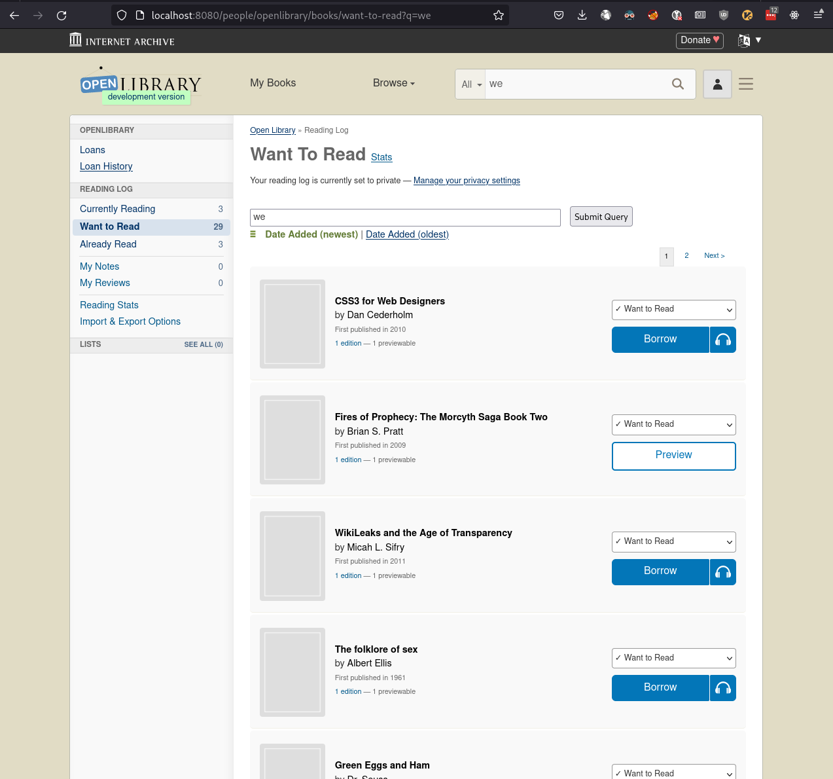Open the Open Library breadcrumb link
Screen dimensions: 833x779
click(x=273, y=130)
